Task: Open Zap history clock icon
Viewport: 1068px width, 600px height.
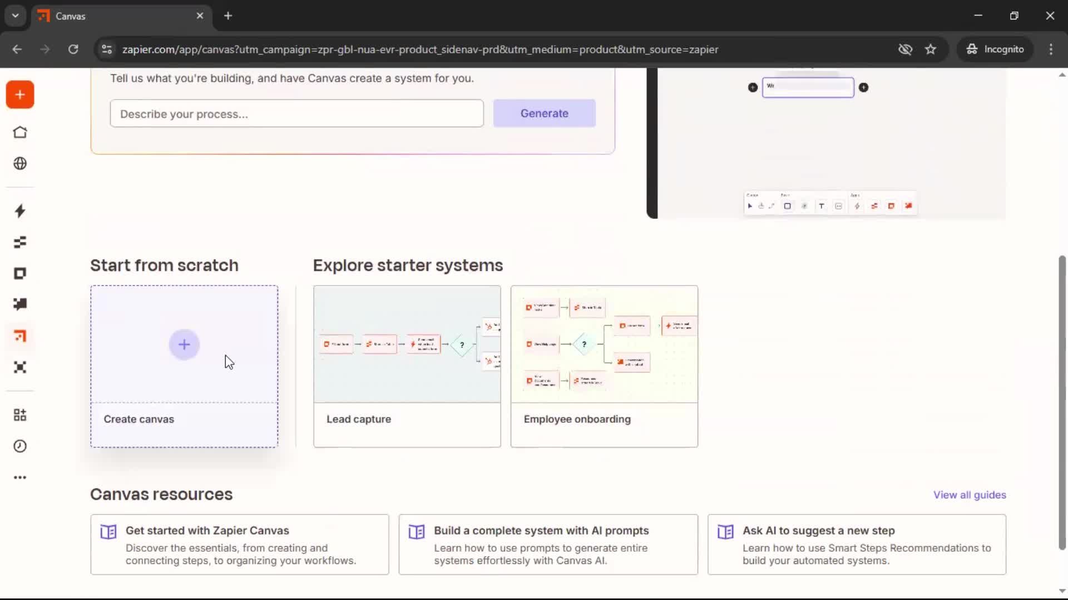Action: click(x=20, y=446)
